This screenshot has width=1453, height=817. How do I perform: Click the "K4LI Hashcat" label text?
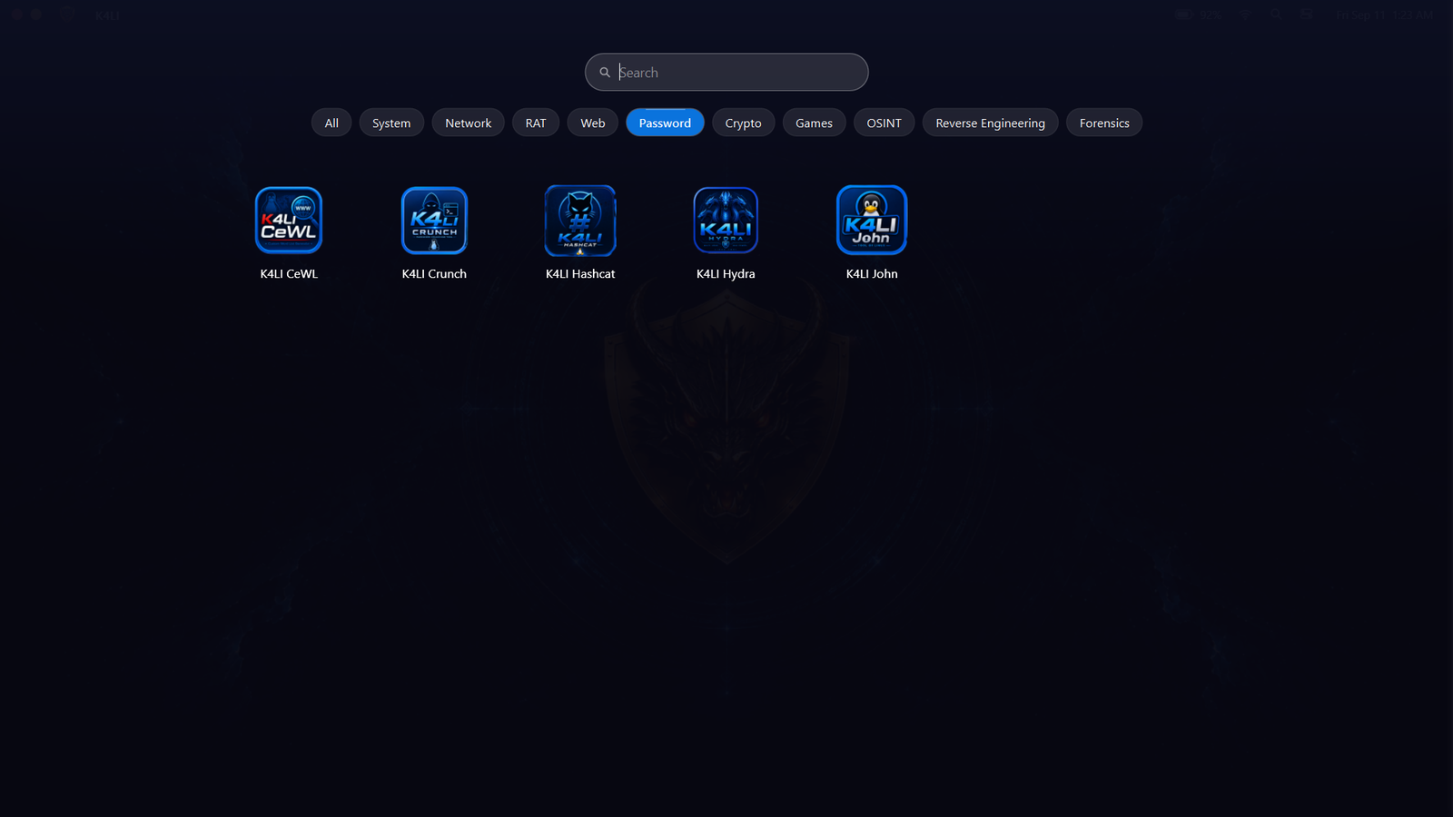click(580, 273)
